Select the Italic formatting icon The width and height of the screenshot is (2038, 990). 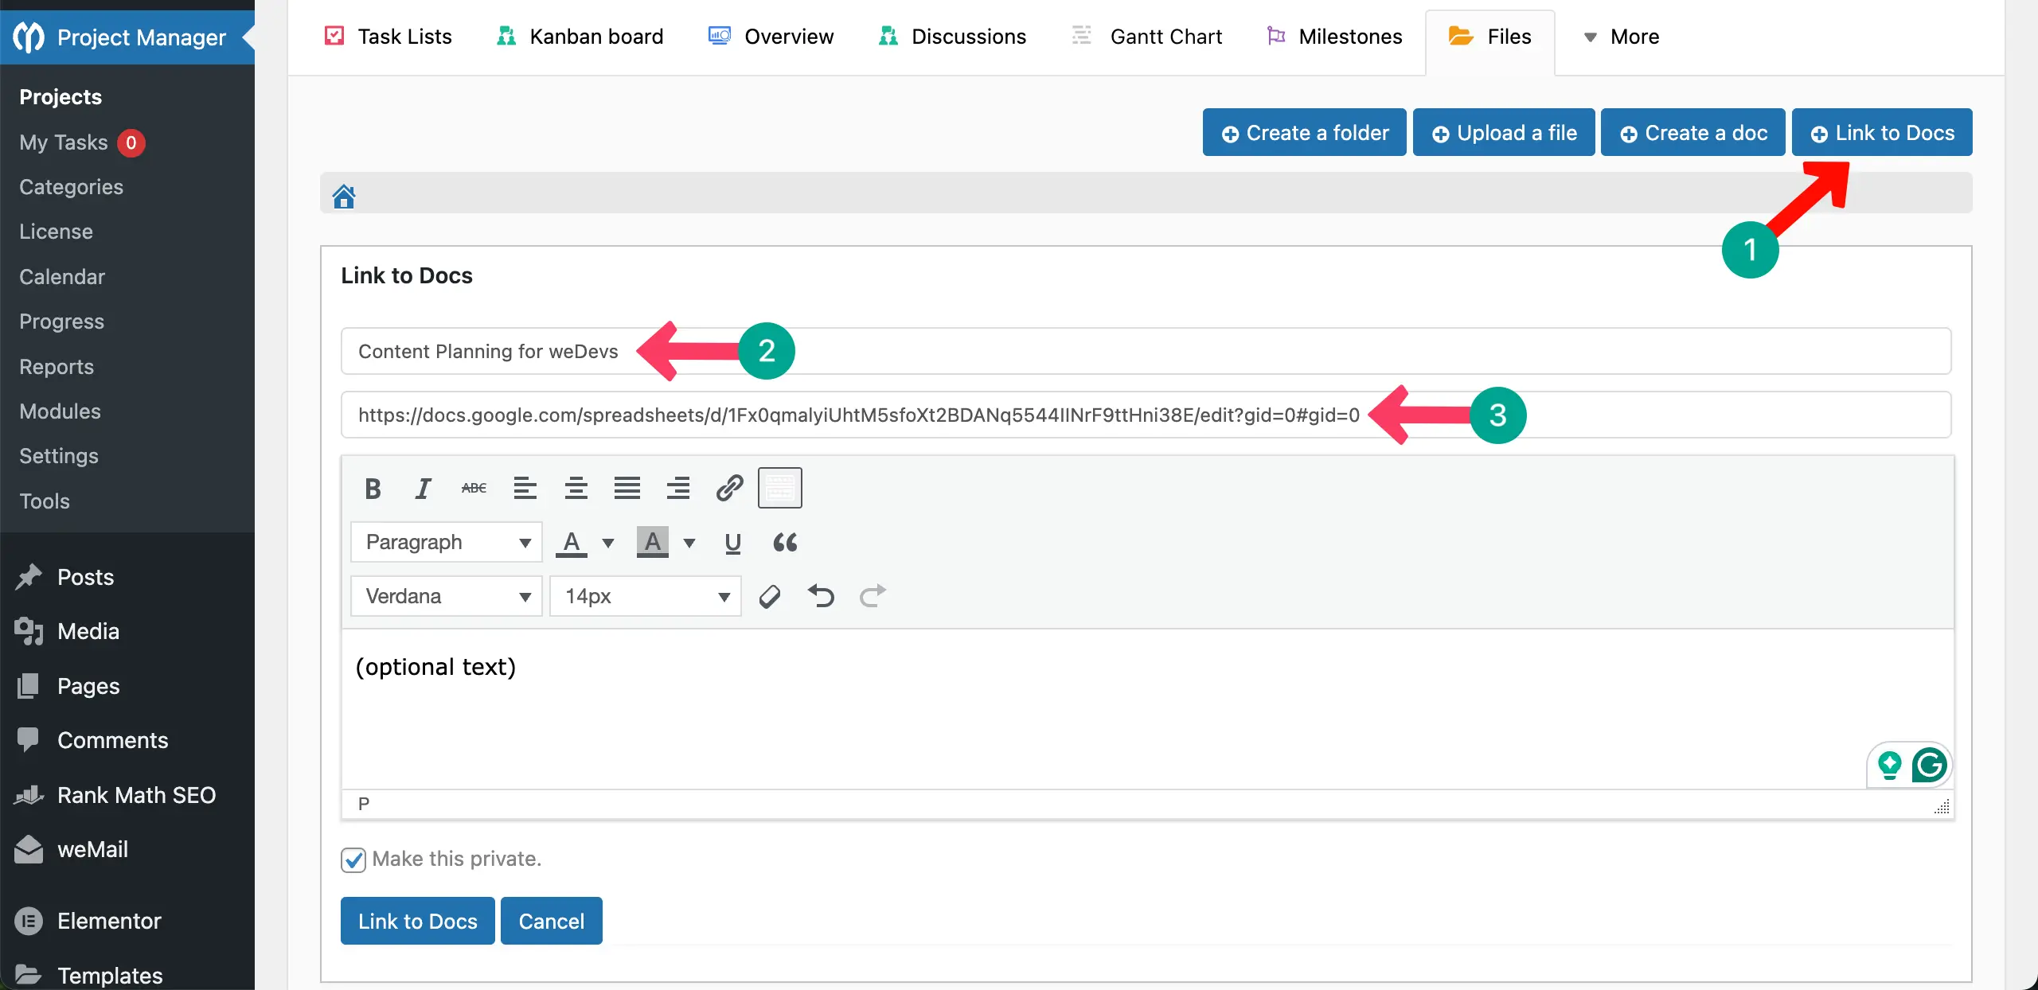click(423, 488)
